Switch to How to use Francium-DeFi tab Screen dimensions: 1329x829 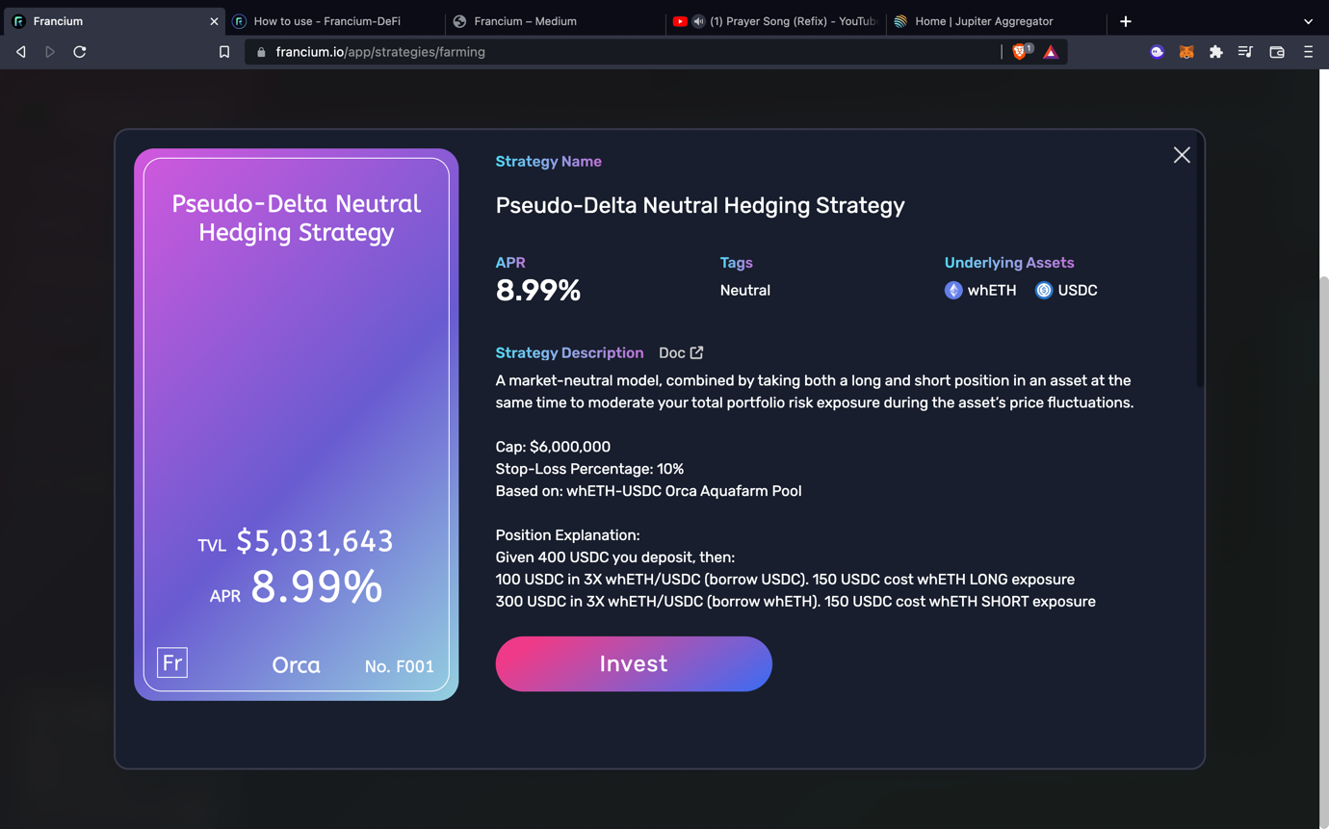(335, 21)
